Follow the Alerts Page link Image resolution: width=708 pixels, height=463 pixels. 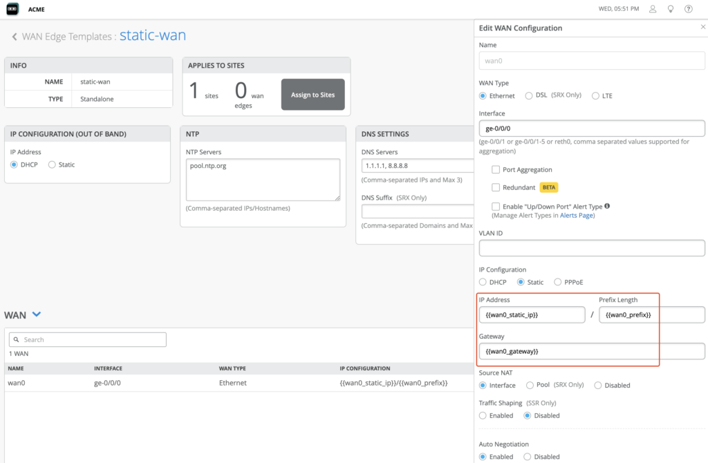[x=577, y=216]
